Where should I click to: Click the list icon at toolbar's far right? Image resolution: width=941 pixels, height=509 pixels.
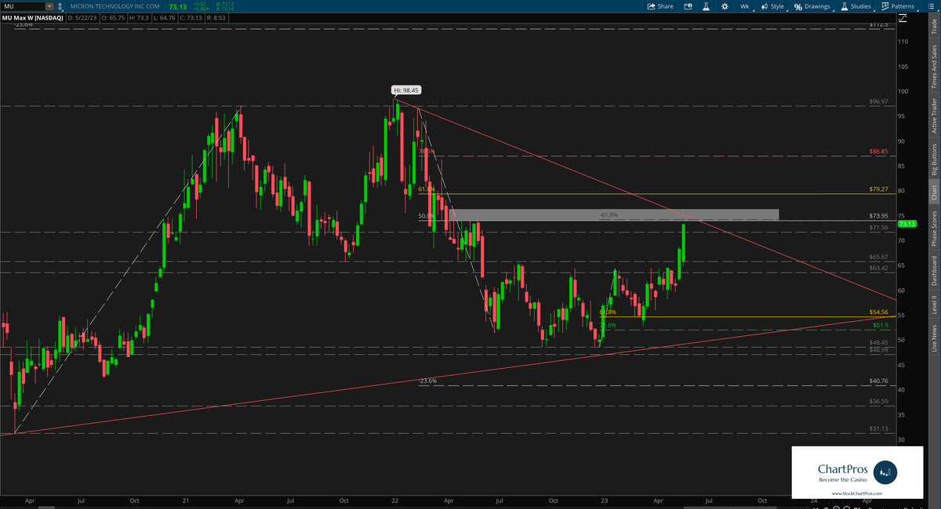coord(932,6)
